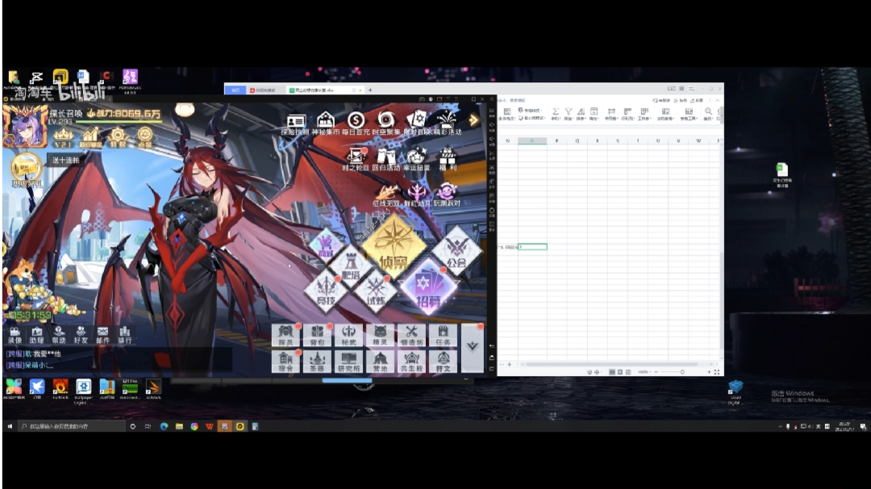Collapse the game menu panel chevron

click(472, 348)
